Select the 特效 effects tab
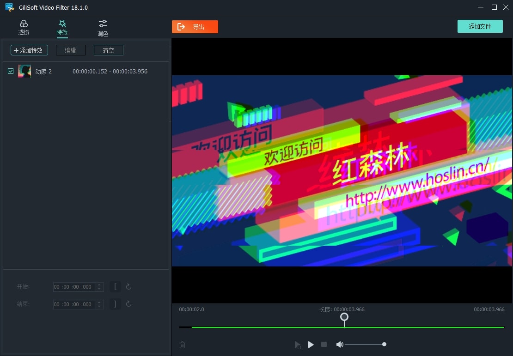513x356 pixels. coord(62,27)
